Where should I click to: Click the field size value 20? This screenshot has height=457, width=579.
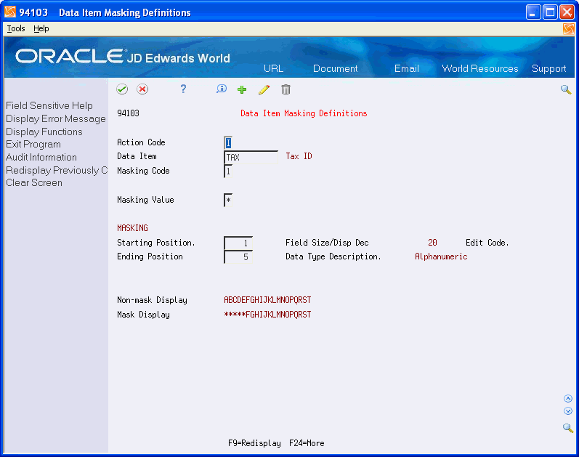[x=432, y=243]
